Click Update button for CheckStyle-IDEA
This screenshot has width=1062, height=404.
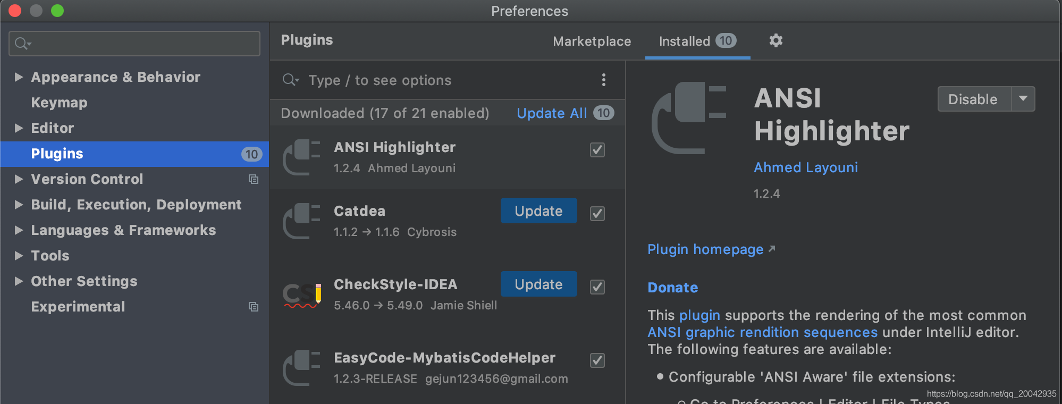tap(538, 284)
